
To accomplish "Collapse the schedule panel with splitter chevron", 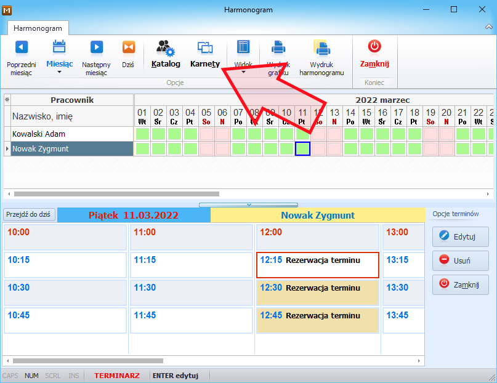I will point(249,205).
